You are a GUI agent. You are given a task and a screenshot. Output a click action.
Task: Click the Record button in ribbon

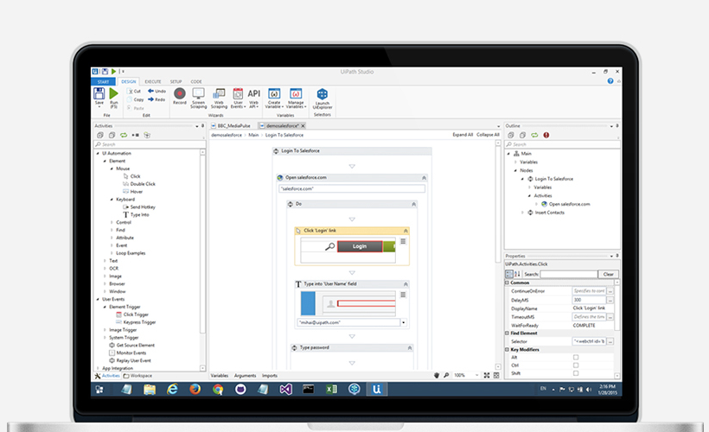tap(180, 96)
